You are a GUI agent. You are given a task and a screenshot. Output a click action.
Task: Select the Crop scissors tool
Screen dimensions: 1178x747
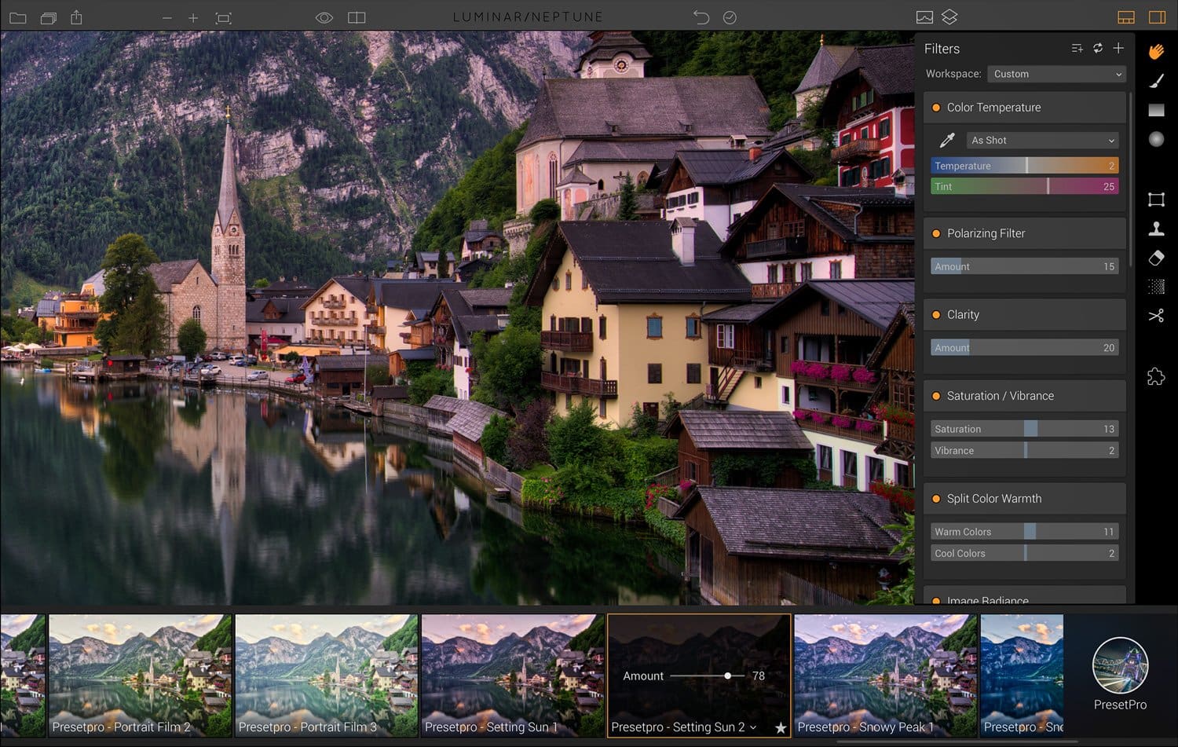click(1156, 316)
